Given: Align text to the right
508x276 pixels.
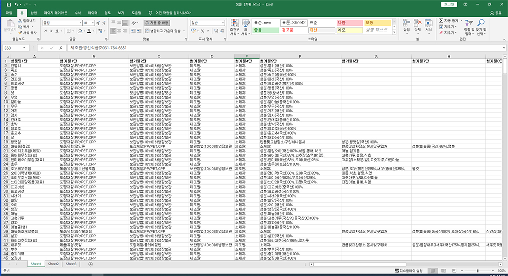Looking at the screenshot, I should 125,31.
